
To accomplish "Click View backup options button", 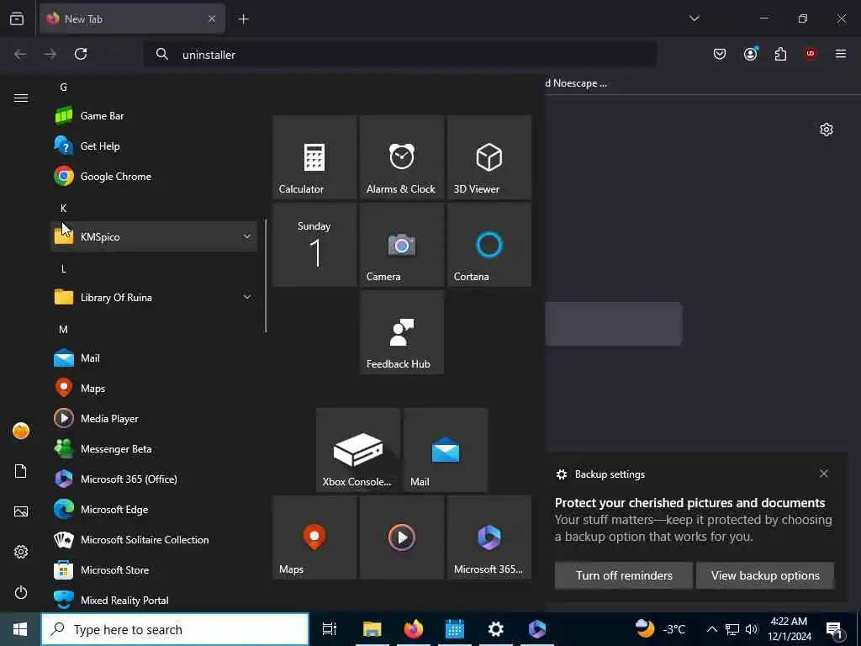I will [765, 575].
